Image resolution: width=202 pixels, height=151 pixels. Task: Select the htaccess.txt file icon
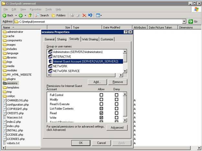[x=5, y=117]
